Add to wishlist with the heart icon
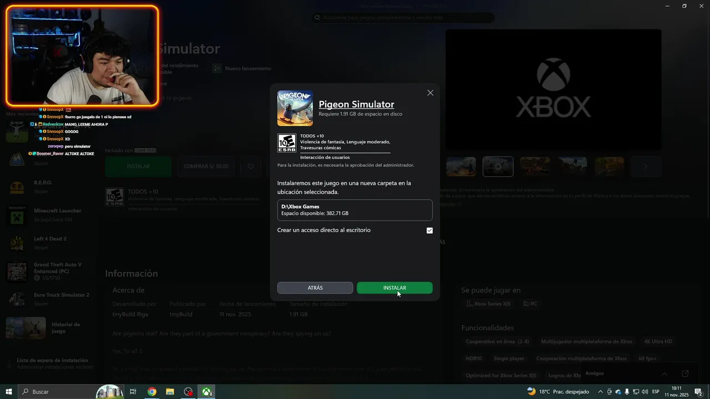The width and height of the screenshot is (710, 399). (x=251, y=166)
